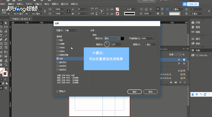Open stroke style line dropdown
This screenshot has height=117, width=212.
(x=136, y=14)
